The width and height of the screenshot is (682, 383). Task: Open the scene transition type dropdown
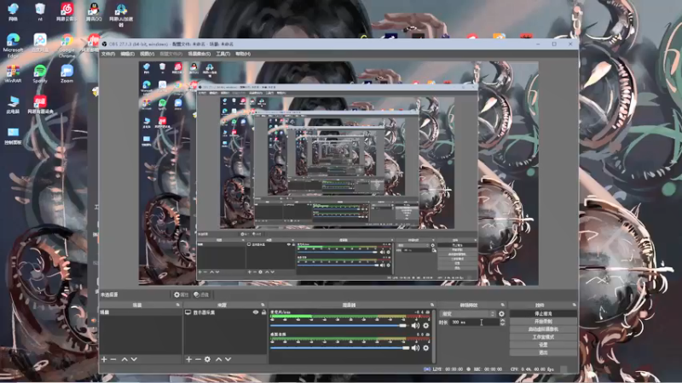click(x=468, y=313)
